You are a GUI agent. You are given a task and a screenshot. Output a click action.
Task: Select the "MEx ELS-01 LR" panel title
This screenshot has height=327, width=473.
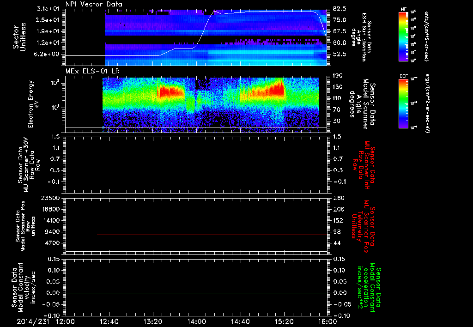coord(92,71)
